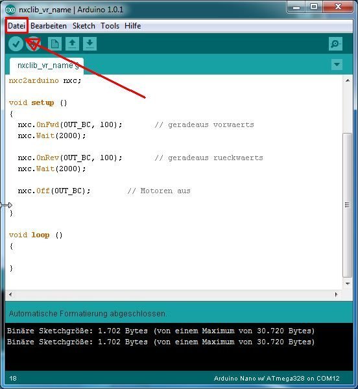Open the tab dropdown arrow menu
This screenshot has width=358, height=389.
coord(337,64)
